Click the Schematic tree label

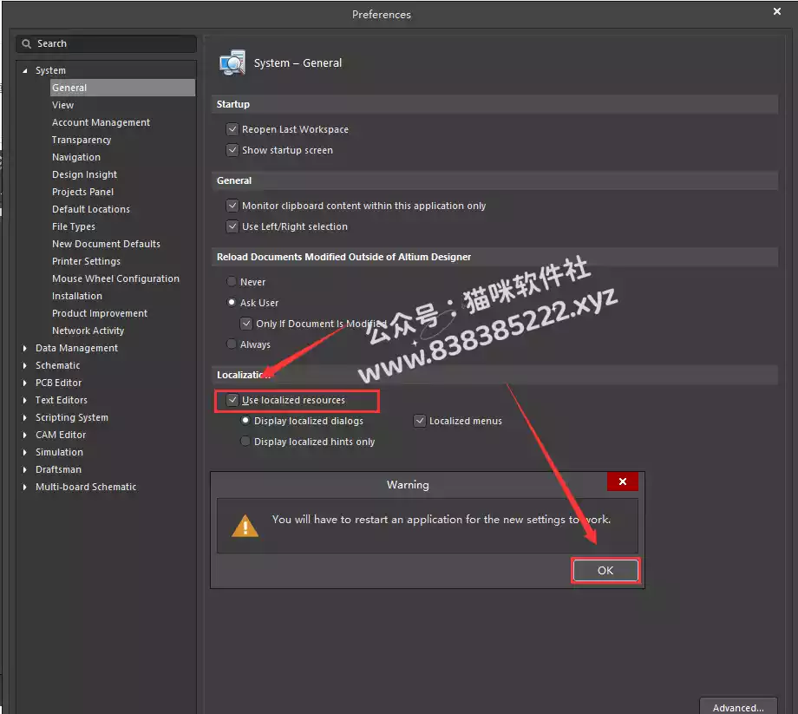(x=57, y=365)
